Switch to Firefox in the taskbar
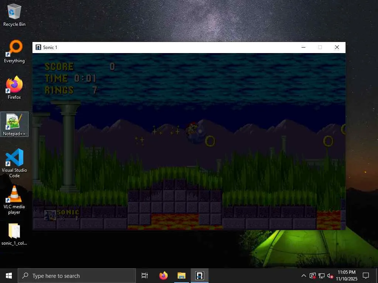Image resolution: width=378 pixels, height=283 pixels. [x=164, y=276]
